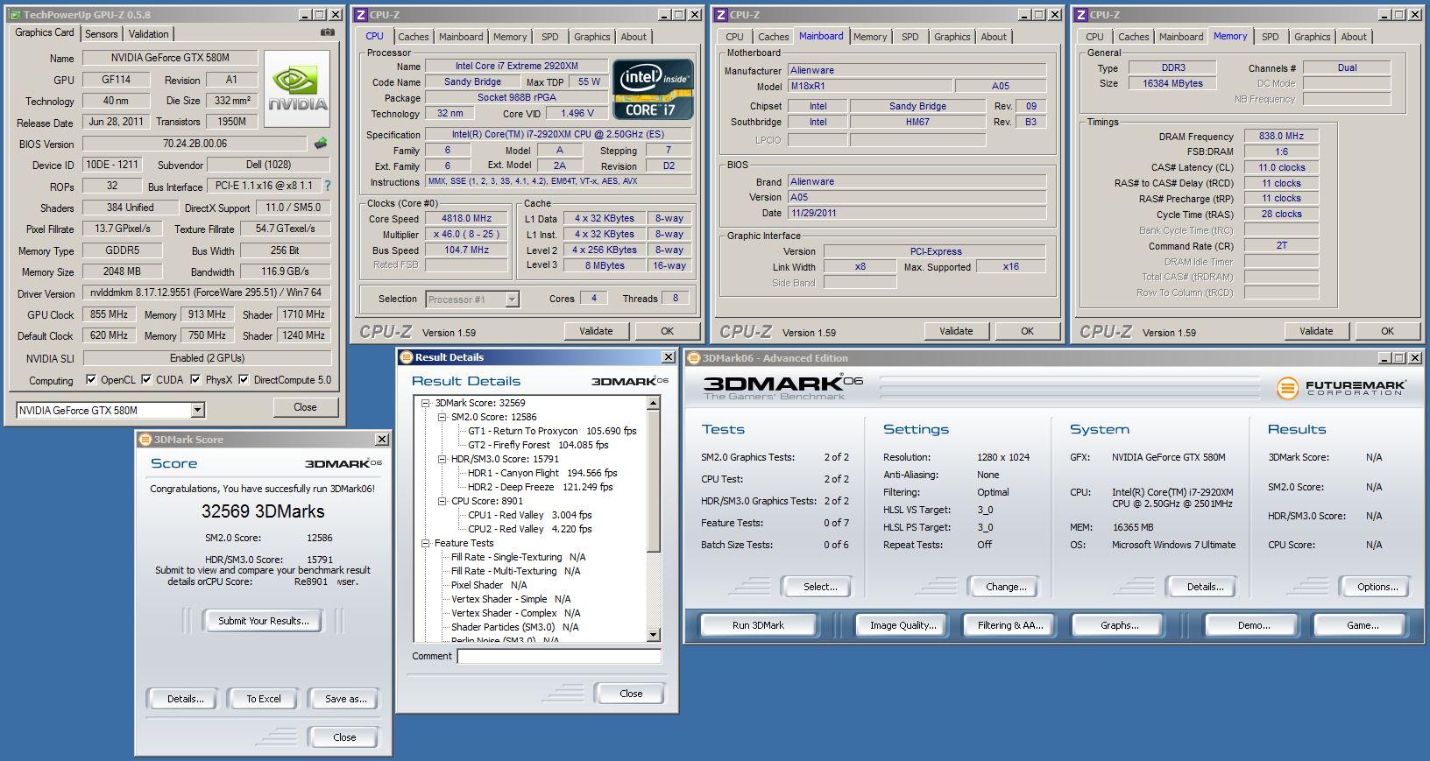The height and width of the screenshot is (761, 1430).
Task: Collapse the Feature Tests tree node
Action: (x=426, y=543)
